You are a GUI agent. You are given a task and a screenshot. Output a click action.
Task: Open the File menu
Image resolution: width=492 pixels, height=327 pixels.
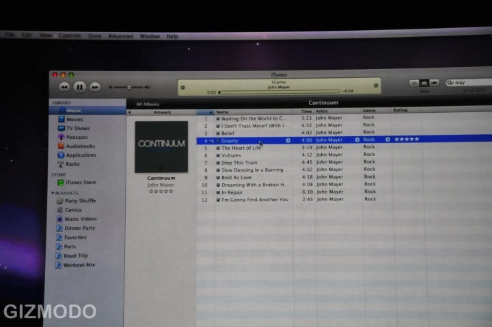click(x=10, y=35)
